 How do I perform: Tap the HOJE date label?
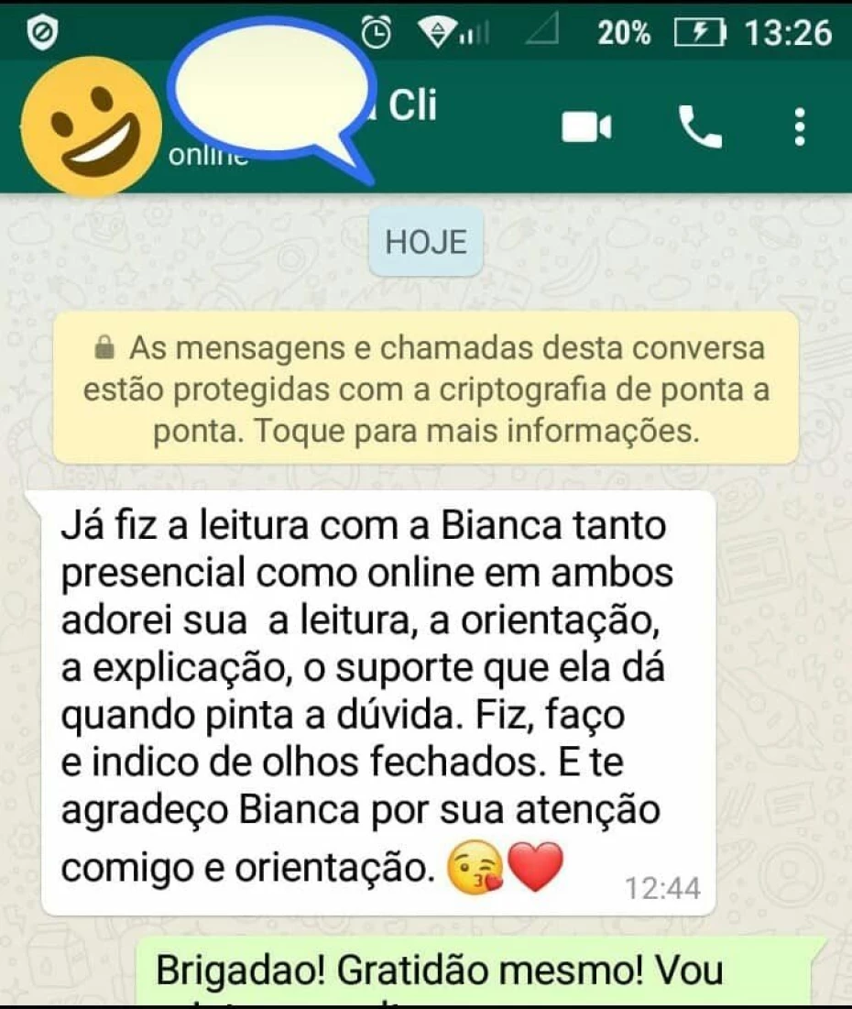click(426, 242)
